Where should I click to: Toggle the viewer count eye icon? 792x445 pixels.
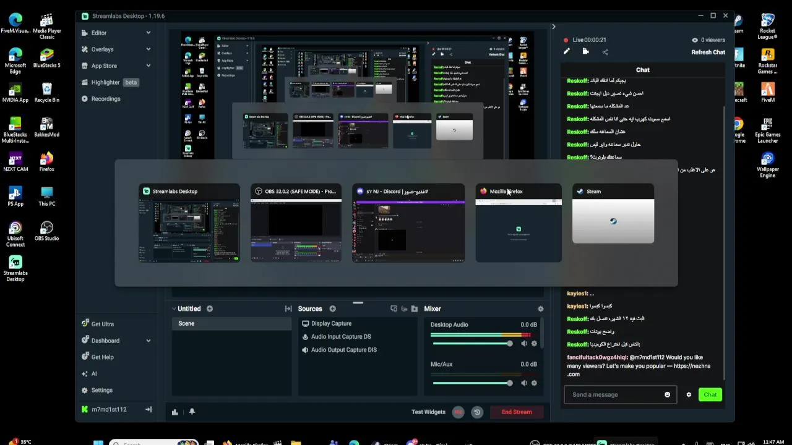tap(695, 40)
